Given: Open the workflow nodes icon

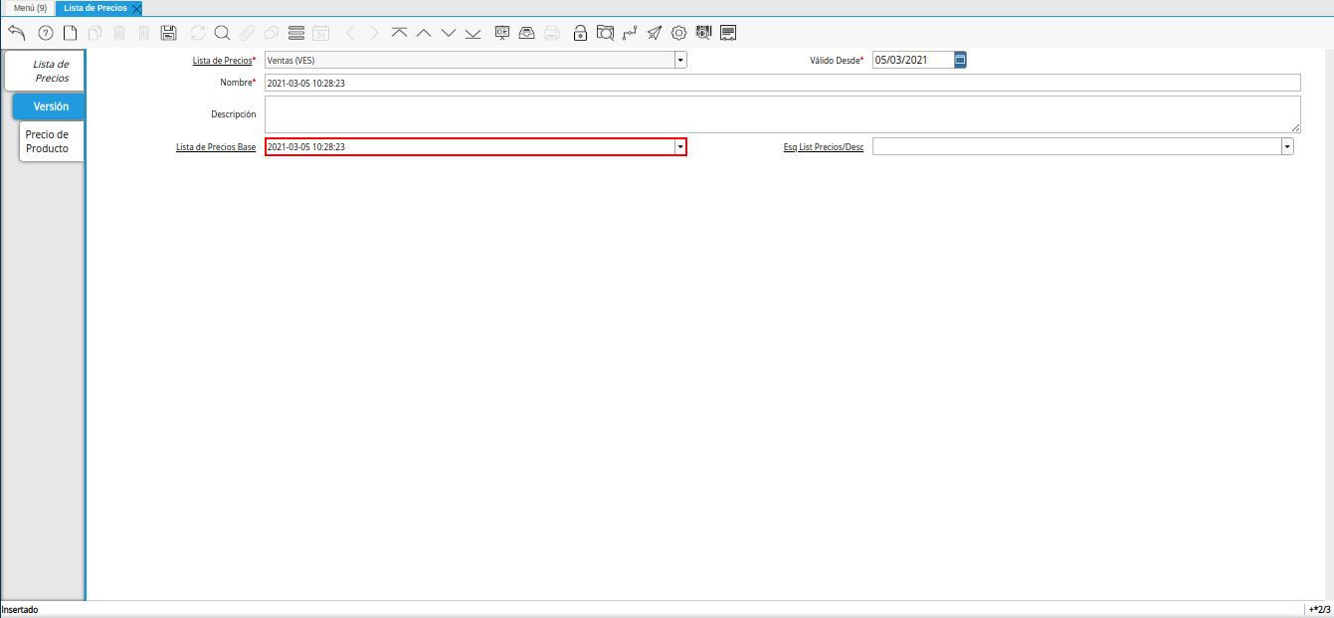Looking at the screenshot, I should tap(629, 33).
